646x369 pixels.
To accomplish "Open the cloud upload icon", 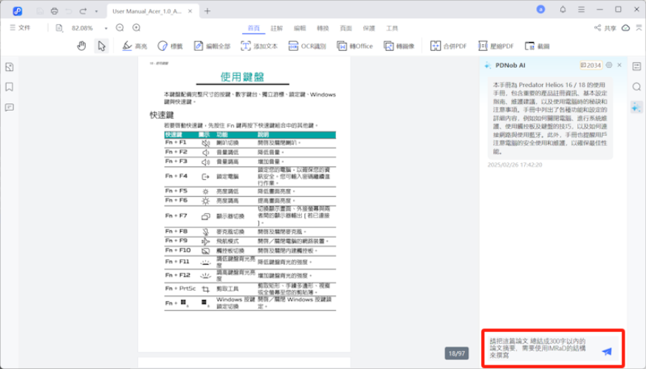I will click(x=625, y=27).
